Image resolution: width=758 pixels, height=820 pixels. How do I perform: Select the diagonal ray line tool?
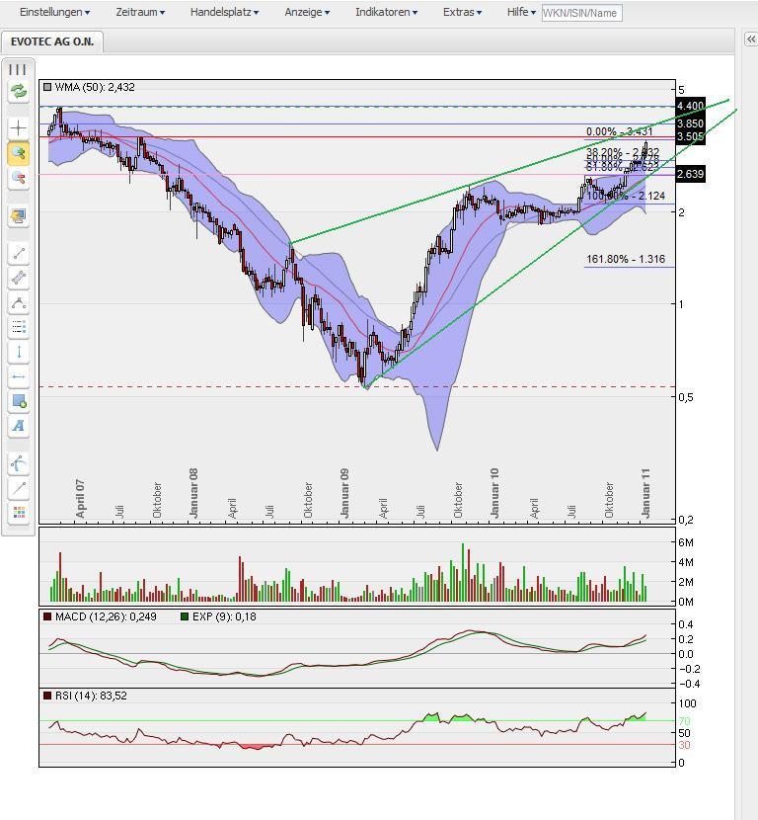[x=19, y=488]
